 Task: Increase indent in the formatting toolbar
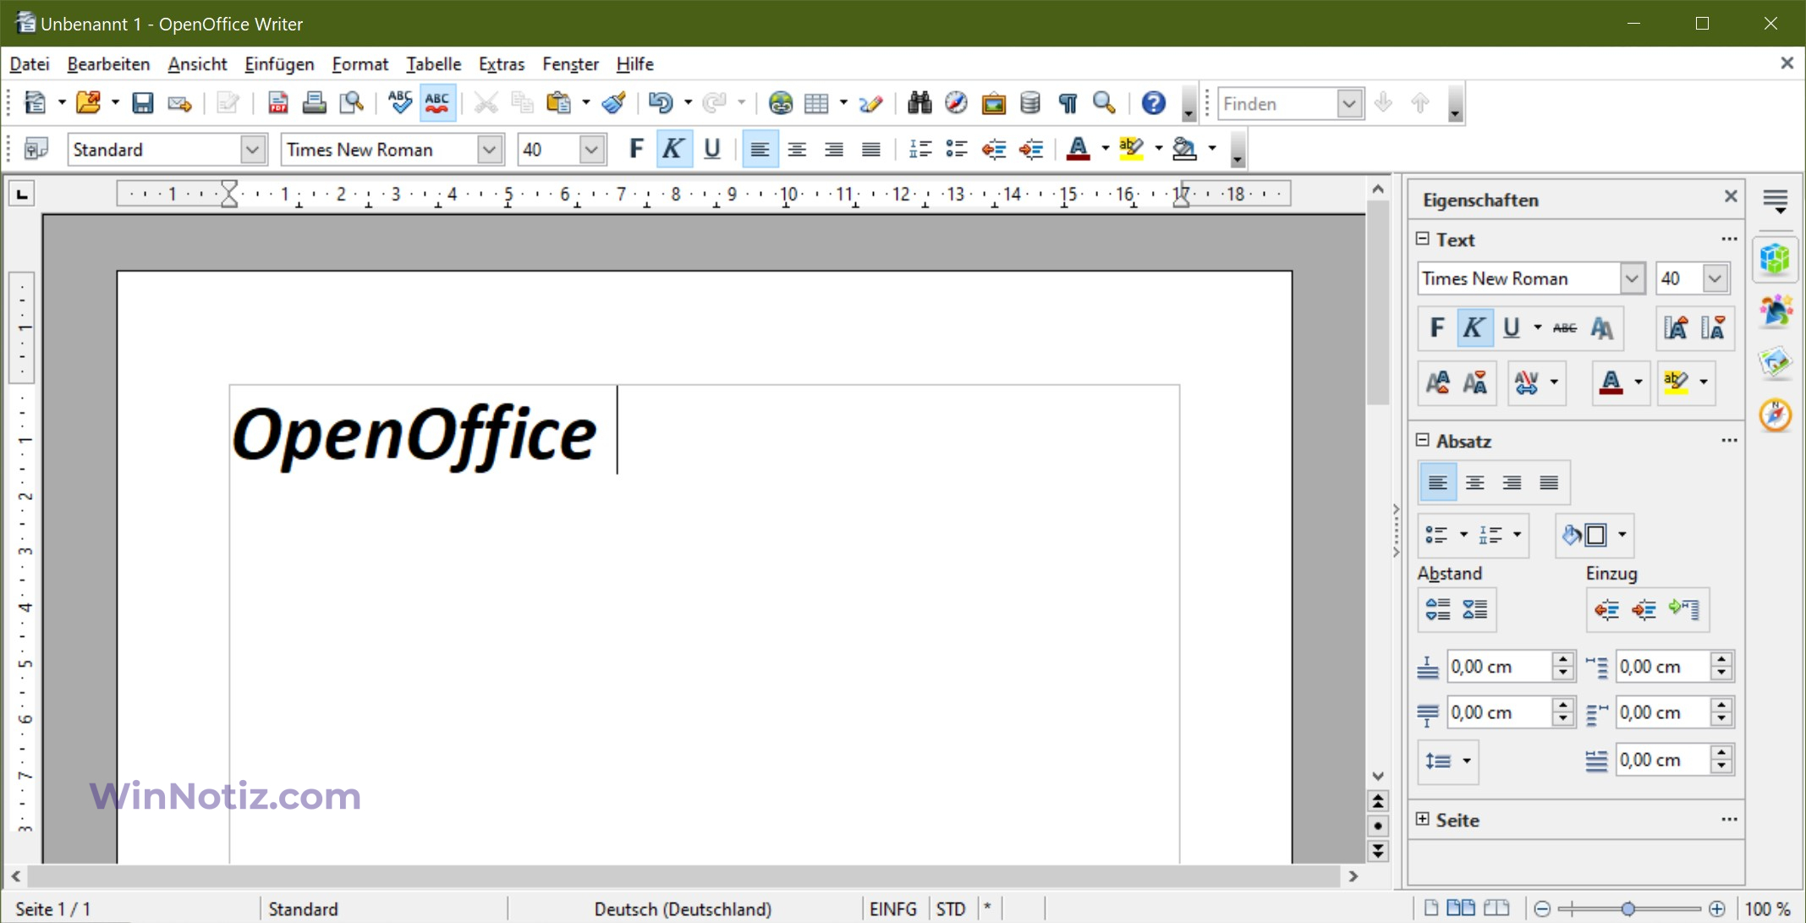1031,150
